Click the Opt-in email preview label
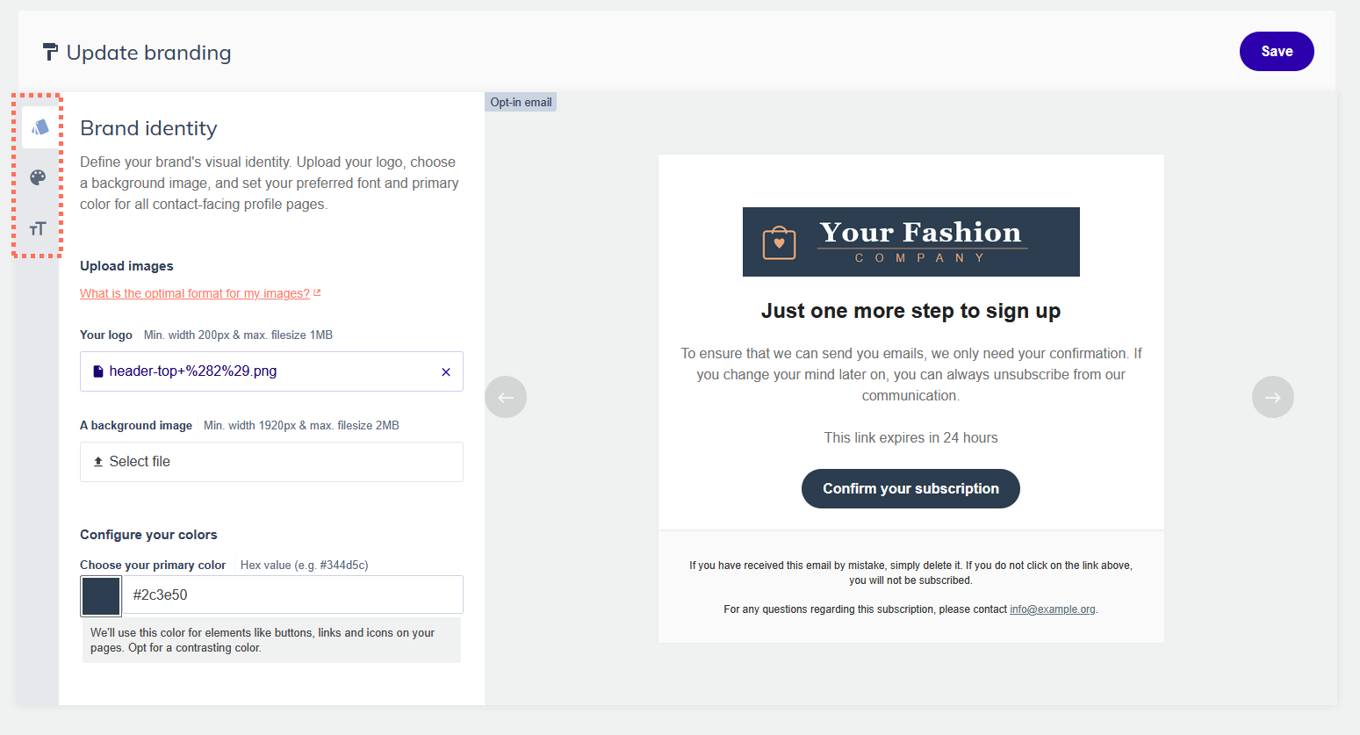Image resolution: width=1360 pixels, height=735 pixels. click(521, 102)
